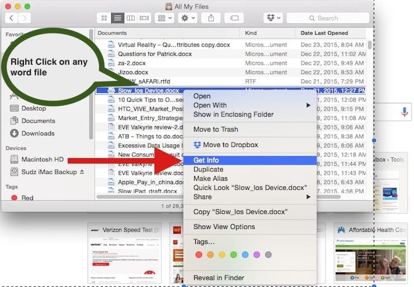The width and height of the screenshot is (414, 287).
Task: Click the Apple_Pay_in_china file icon
Action: [x=111, y=182]
